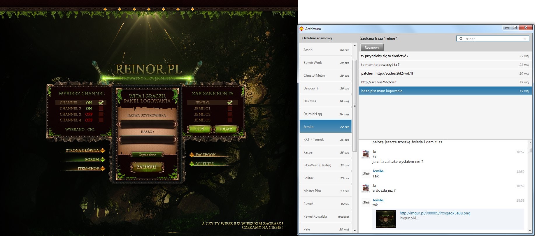Open the Dawcio ;) conversation
This screenshot has height=236, width=535.
326,88
